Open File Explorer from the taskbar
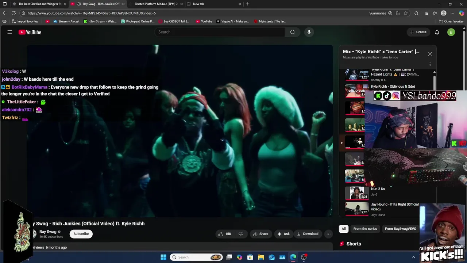This screenshot has height=263, width=467. point(261,257)
